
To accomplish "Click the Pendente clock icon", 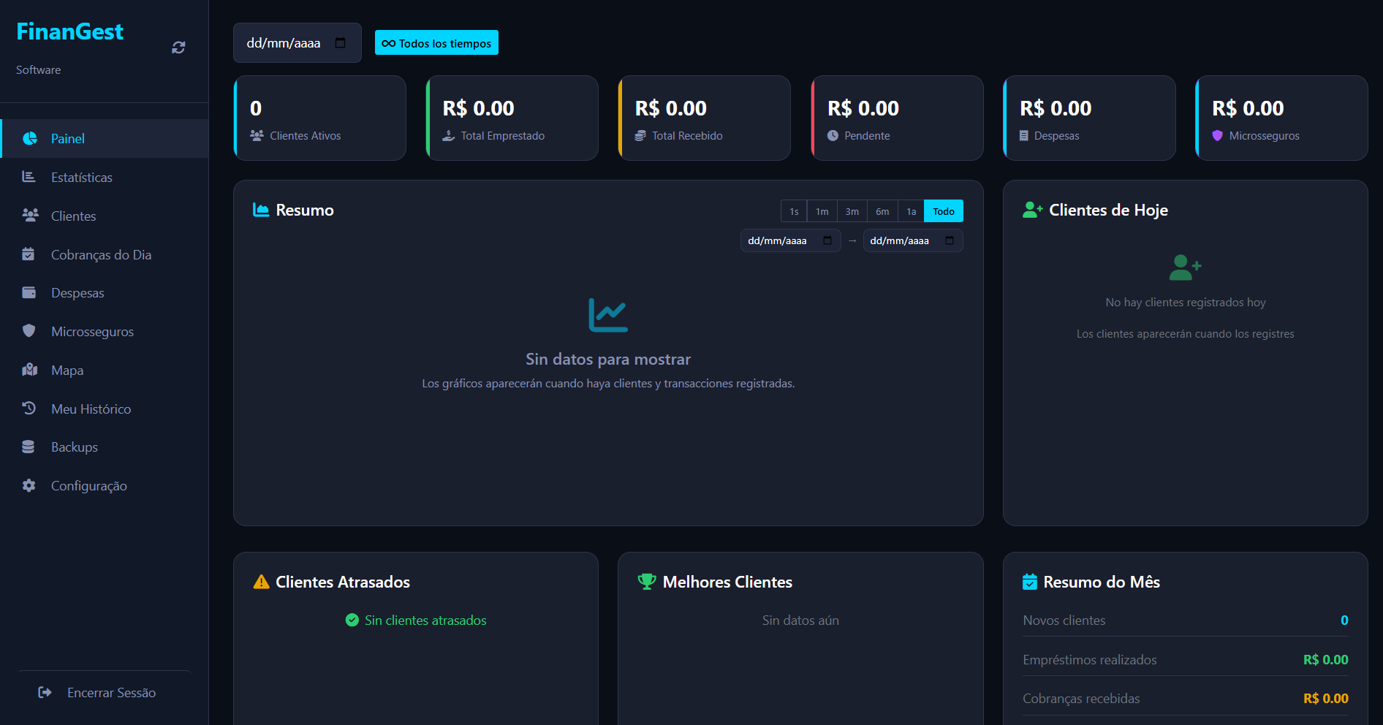I will [x=833, y=135].
